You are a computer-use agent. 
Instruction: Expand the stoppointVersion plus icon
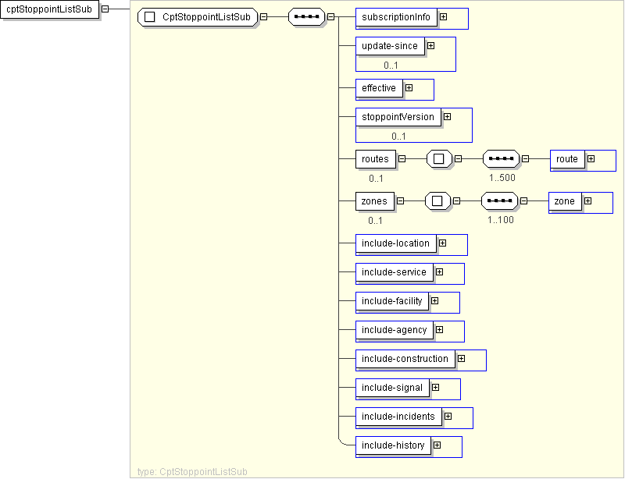tap(447, 116)
